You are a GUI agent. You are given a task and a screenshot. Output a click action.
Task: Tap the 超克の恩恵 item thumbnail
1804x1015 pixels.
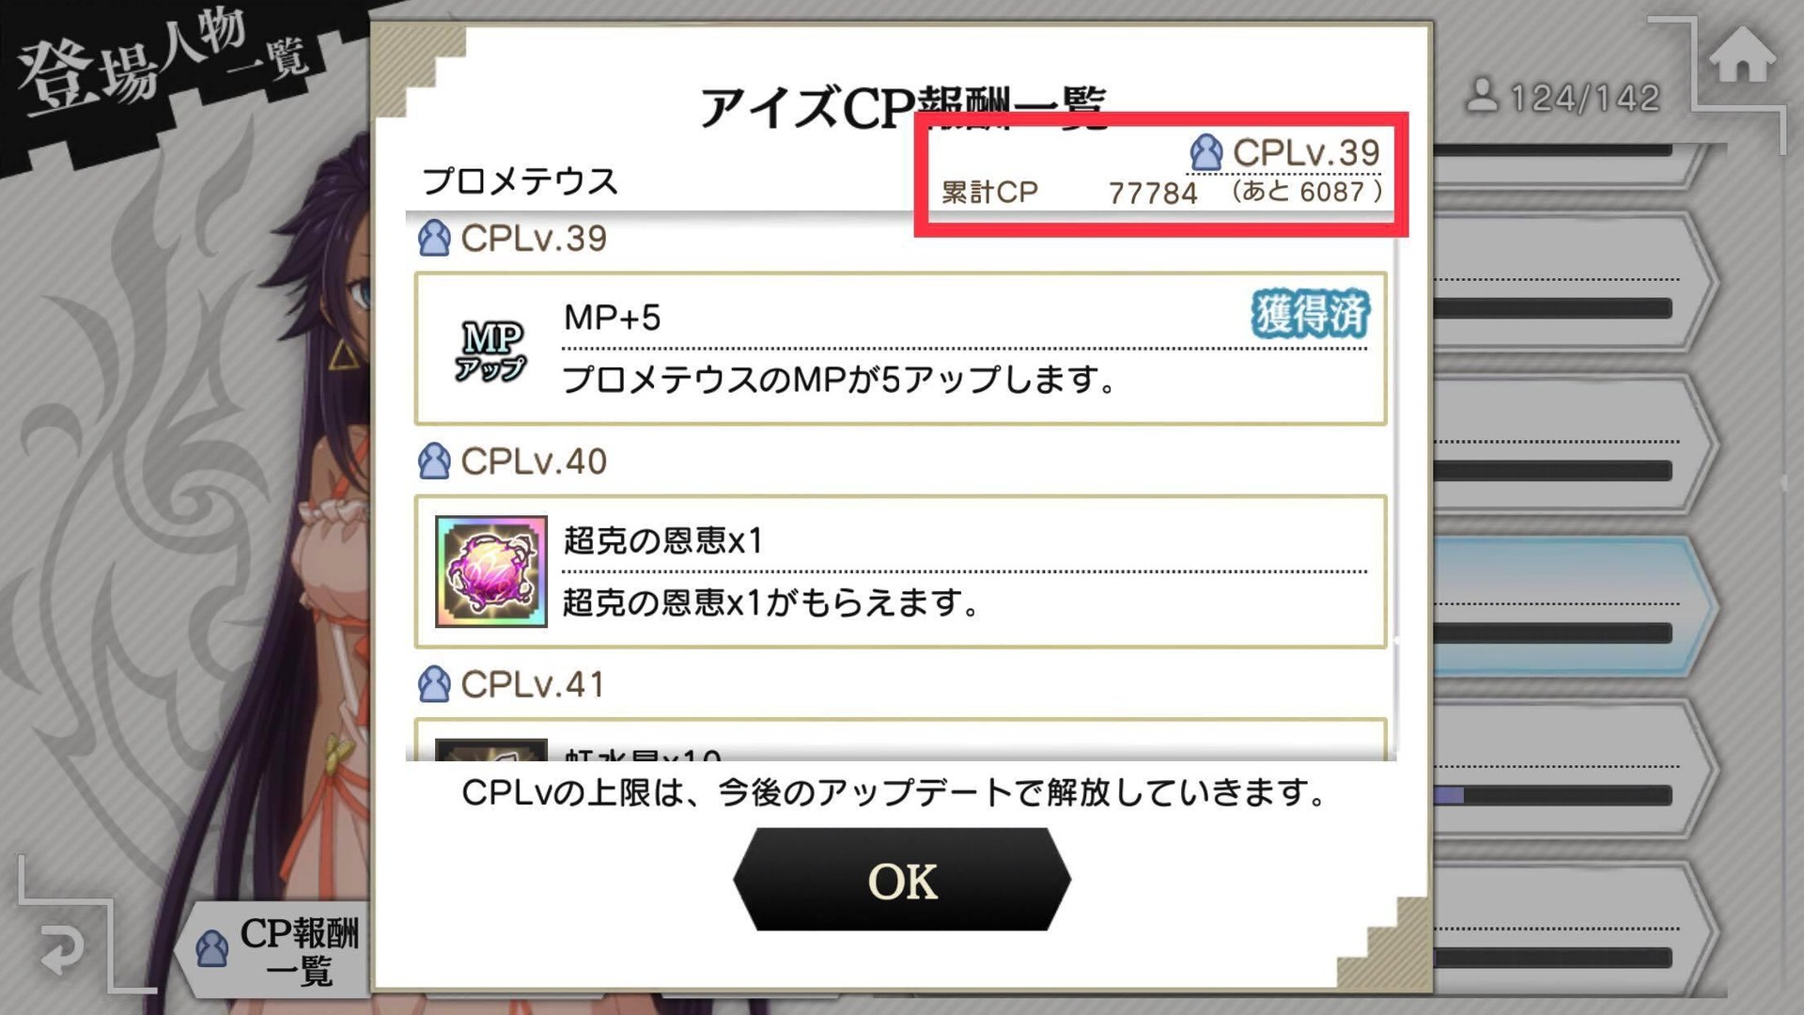490,571
